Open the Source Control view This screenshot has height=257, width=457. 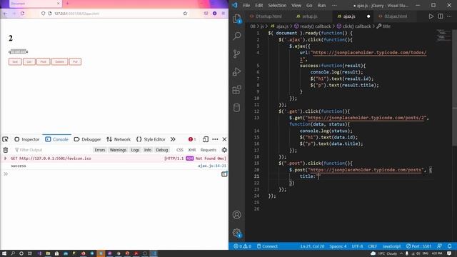click(236, 54)
